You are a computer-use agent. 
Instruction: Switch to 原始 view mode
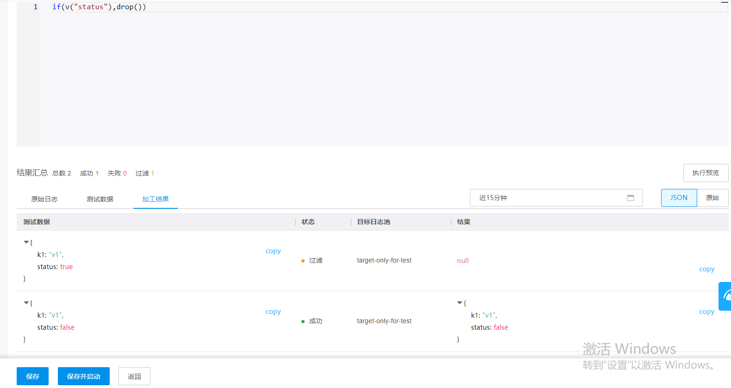tap(712, 198)
